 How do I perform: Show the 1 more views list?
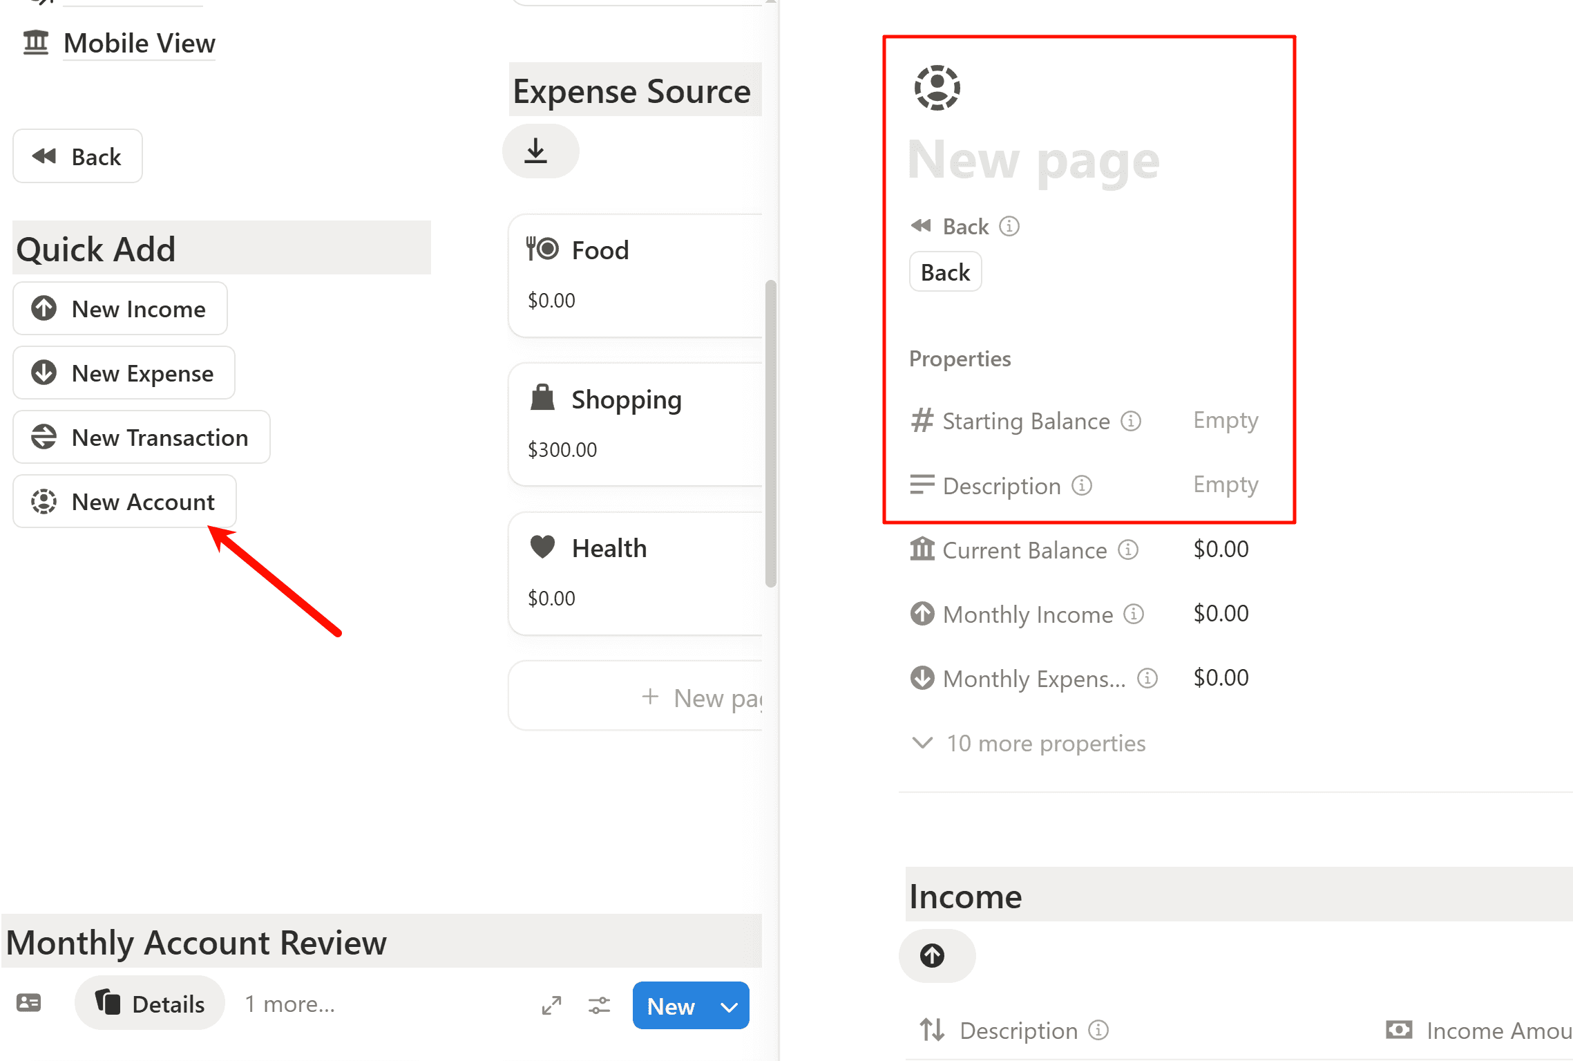tap(290, 1004)
